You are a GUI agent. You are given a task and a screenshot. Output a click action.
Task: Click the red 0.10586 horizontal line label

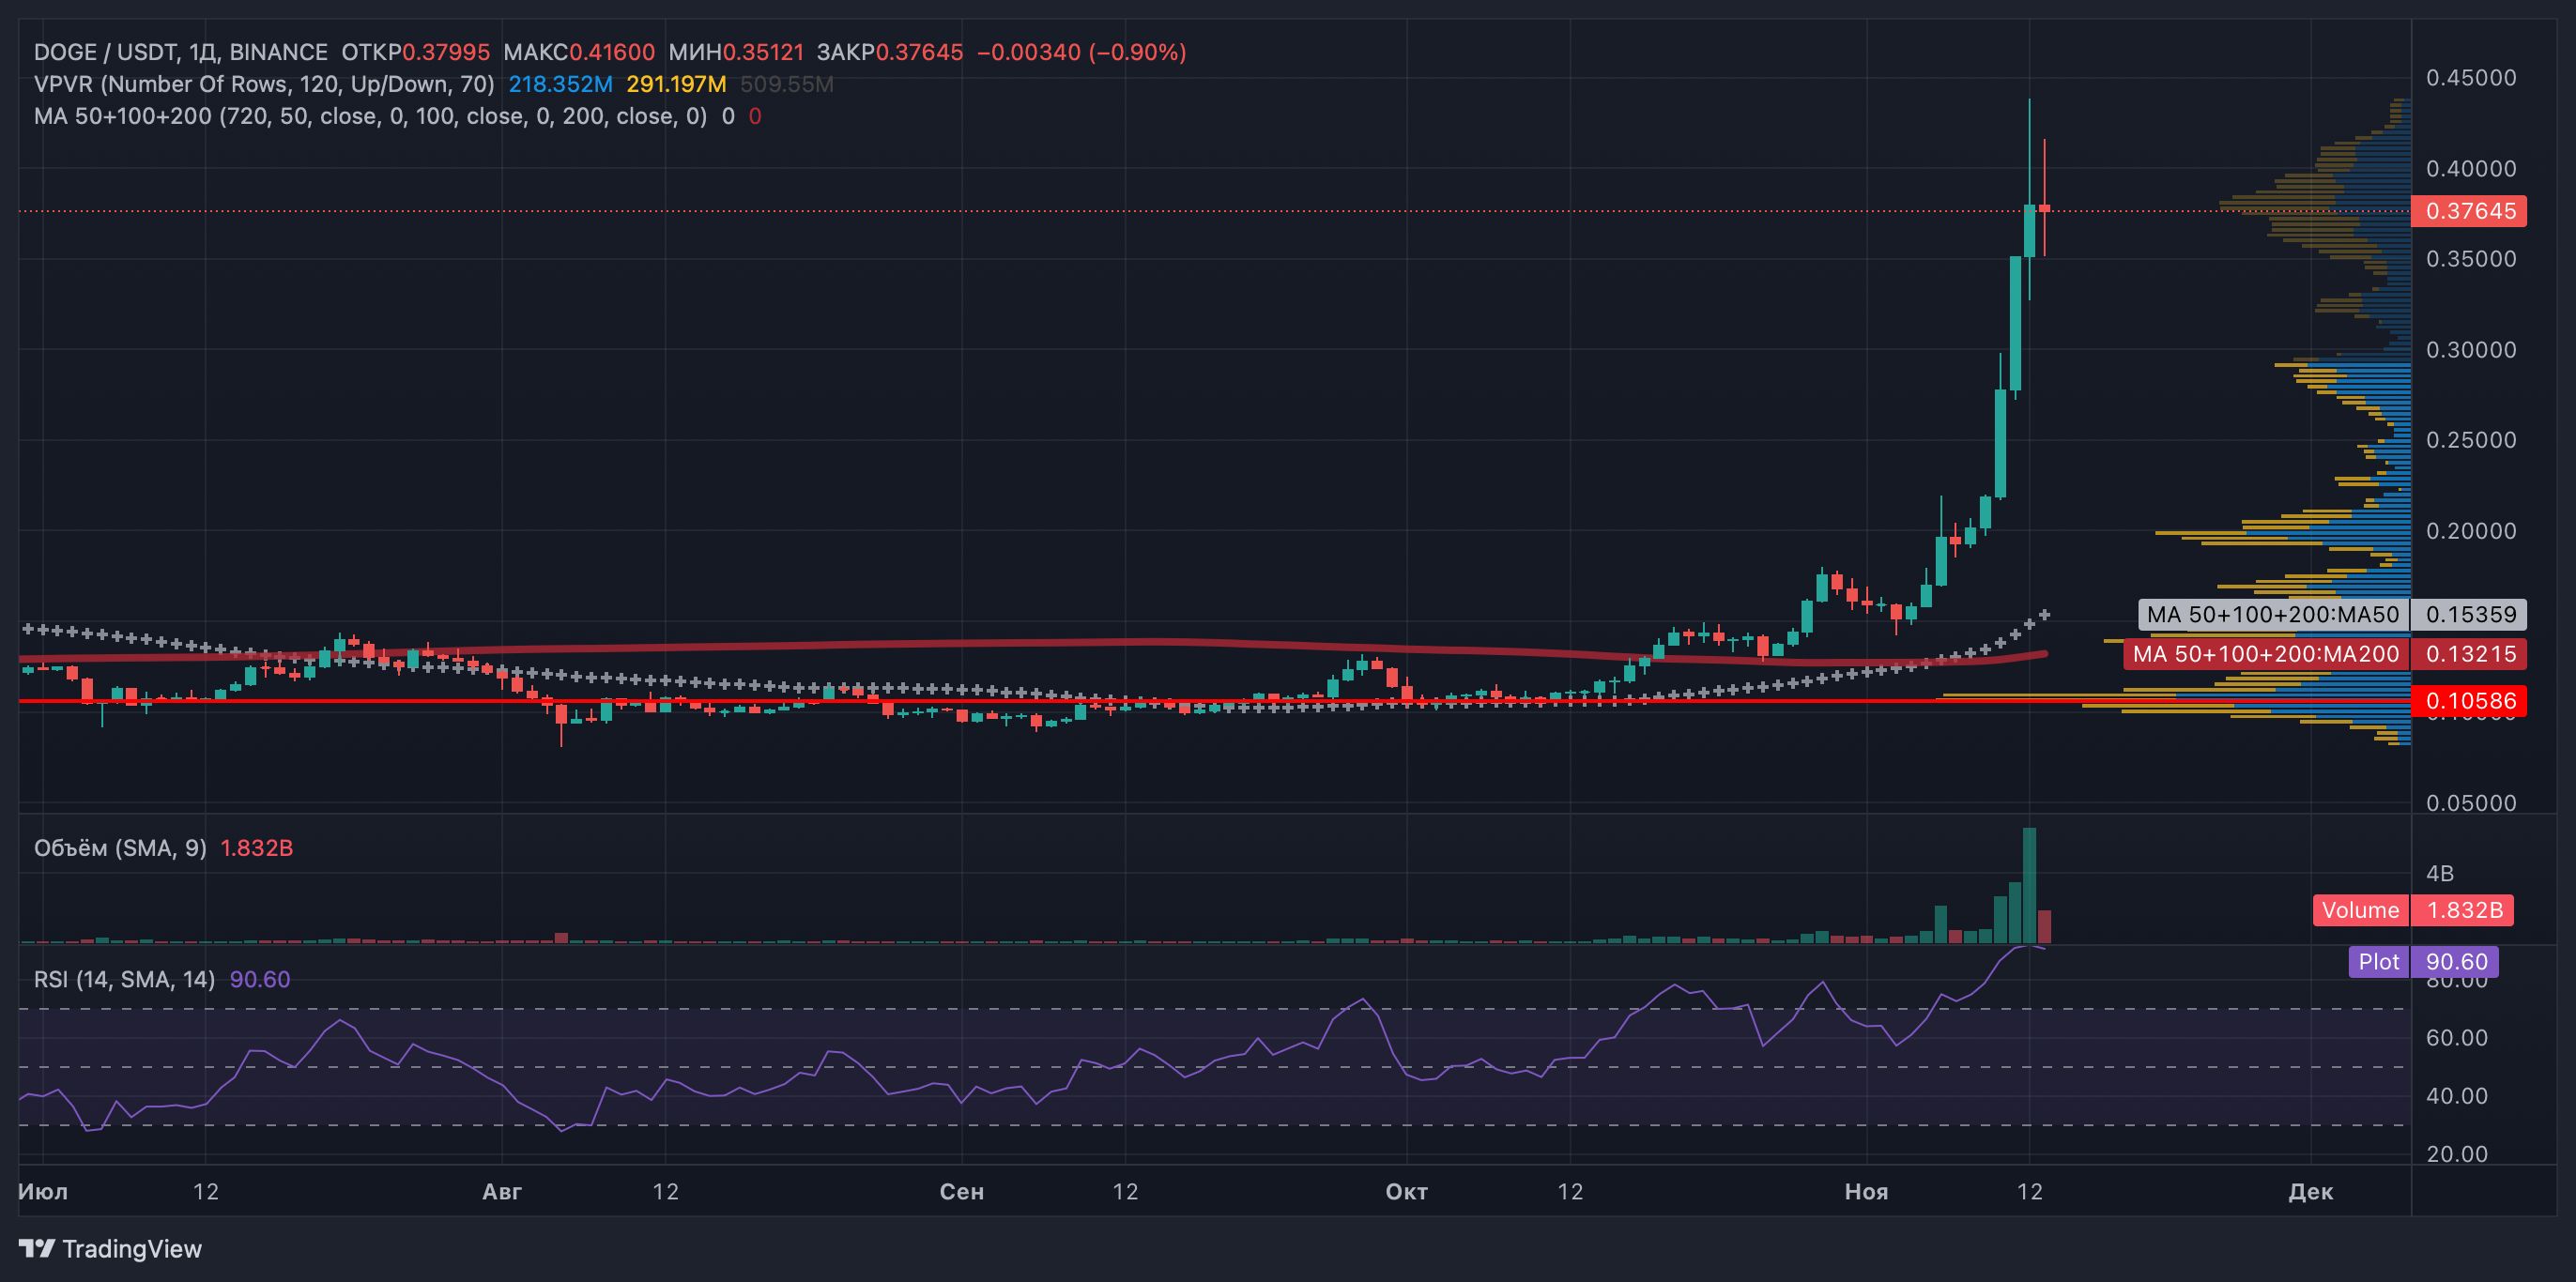(x=2469, y=701)
